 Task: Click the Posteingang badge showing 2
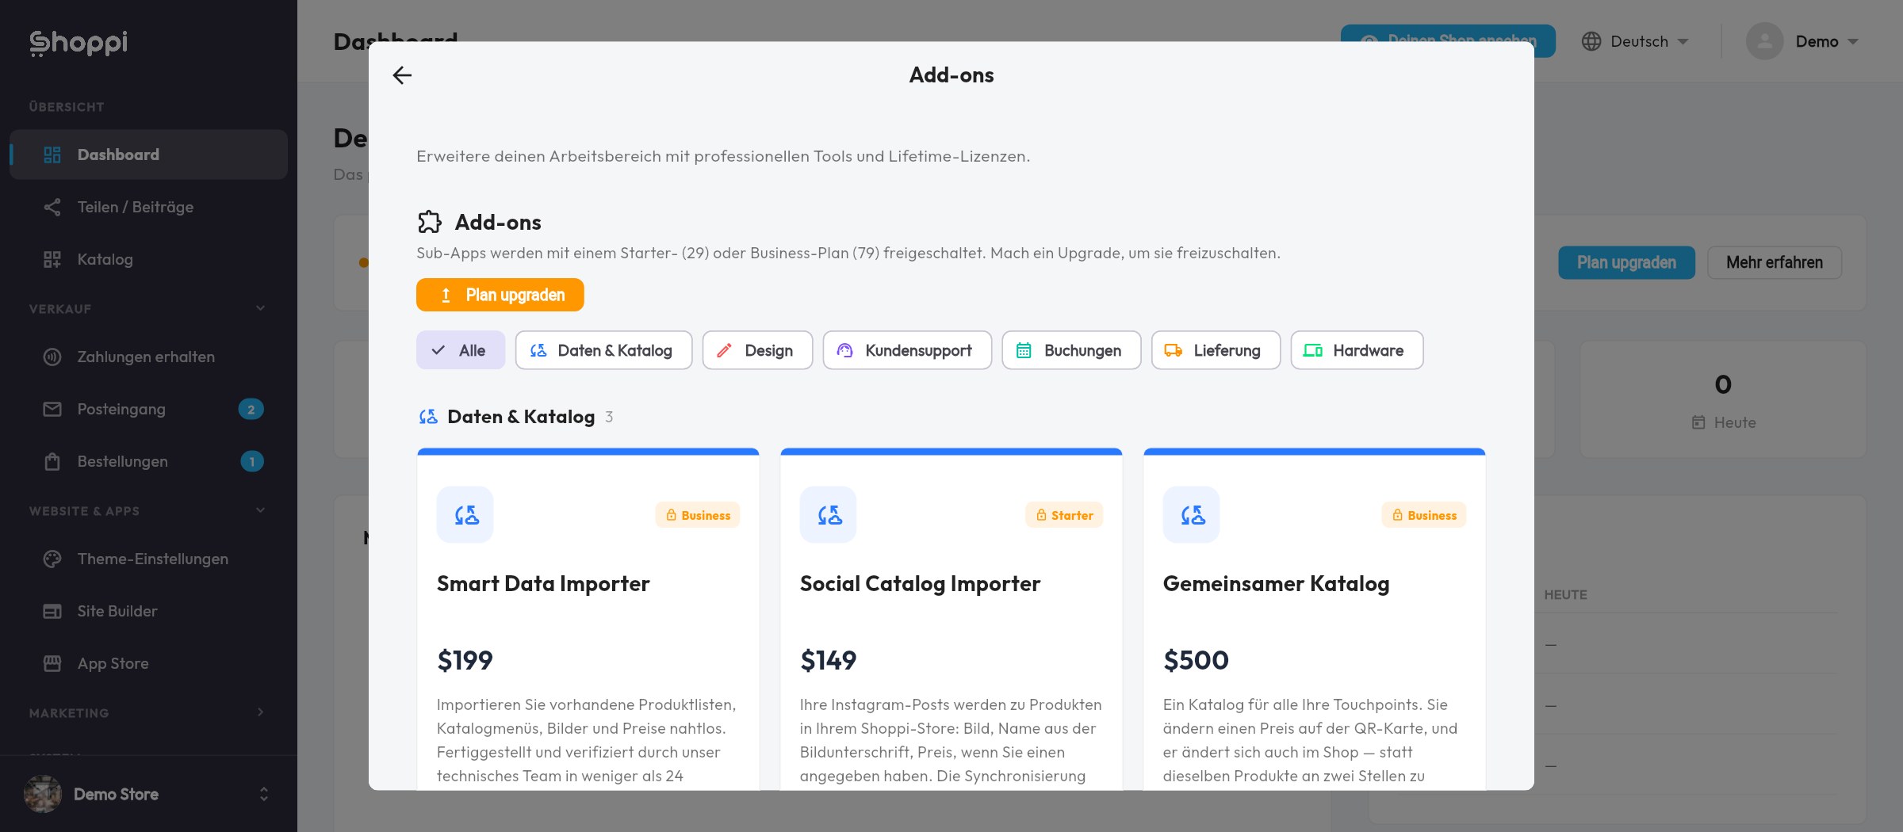click(251, 409)
